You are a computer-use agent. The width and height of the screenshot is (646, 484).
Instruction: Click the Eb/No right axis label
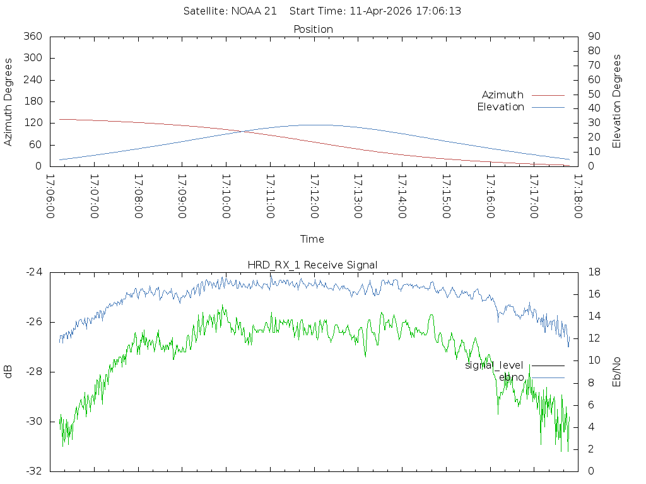click(617, 371)
